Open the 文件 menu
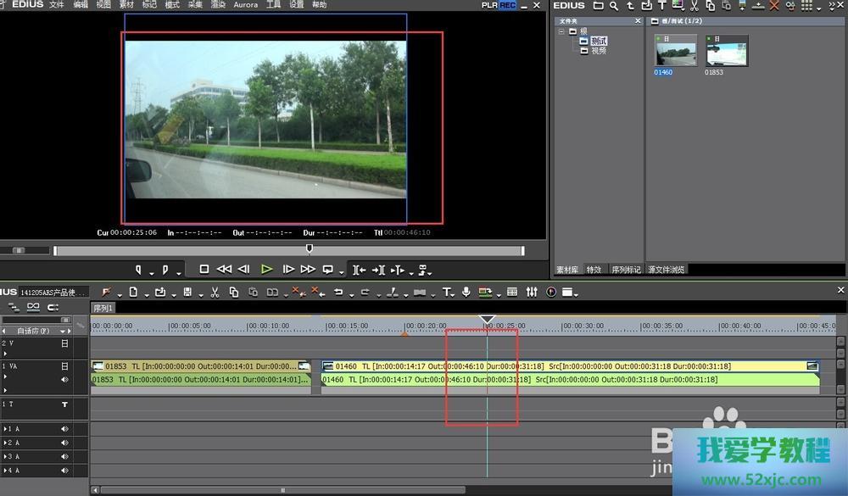 [x=57, y=5]
